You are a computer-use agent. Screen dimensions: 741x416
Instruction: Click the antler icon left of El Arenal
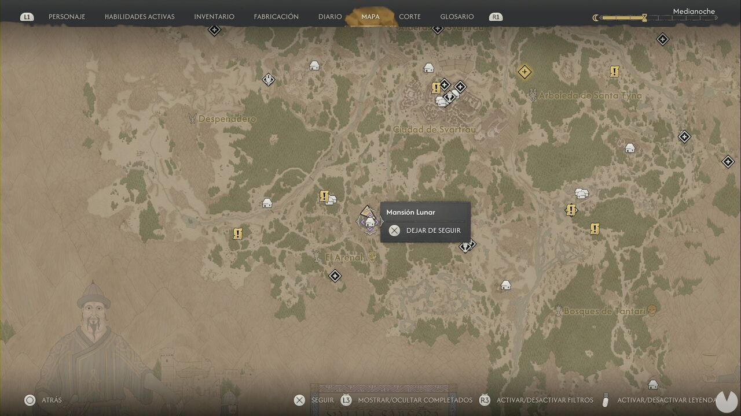click(x=316, y=257)
